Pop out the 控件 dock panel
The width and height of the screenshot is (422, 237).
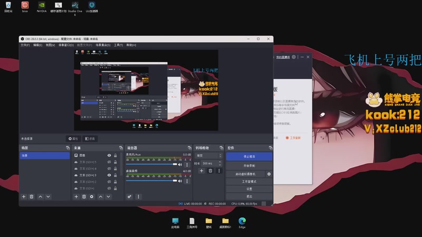point(271,148)
